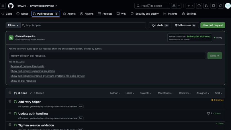Open the 'Tighten session validation' pull request

36,125
